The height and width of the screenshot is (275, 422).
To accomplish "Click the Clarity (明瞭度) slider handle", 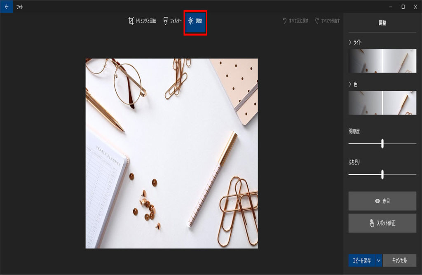I will click(382, 143).
